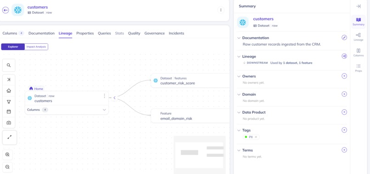This screenshot has width=370, height=174.
Task: Open Summary in the side rail
Action: pos(359,21)
